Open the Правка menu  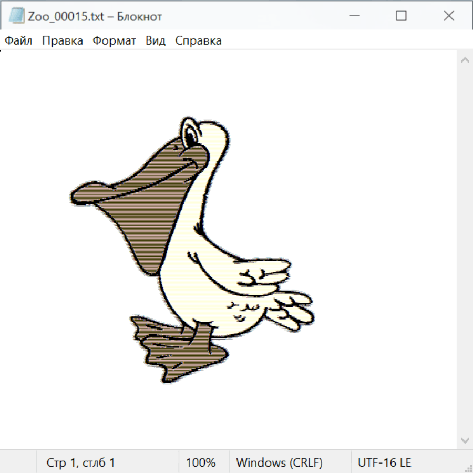[x=63, y=41]
